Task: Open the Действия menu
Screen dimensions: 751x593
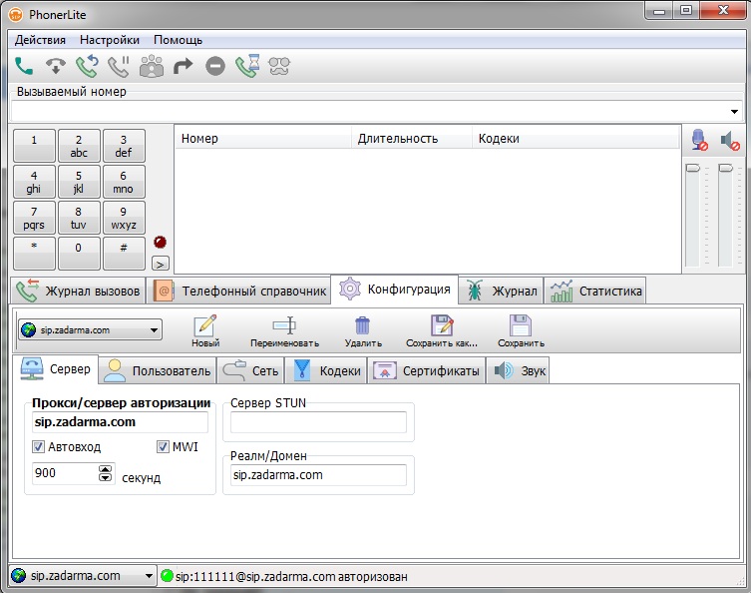Action: click(x=40, y=40)
